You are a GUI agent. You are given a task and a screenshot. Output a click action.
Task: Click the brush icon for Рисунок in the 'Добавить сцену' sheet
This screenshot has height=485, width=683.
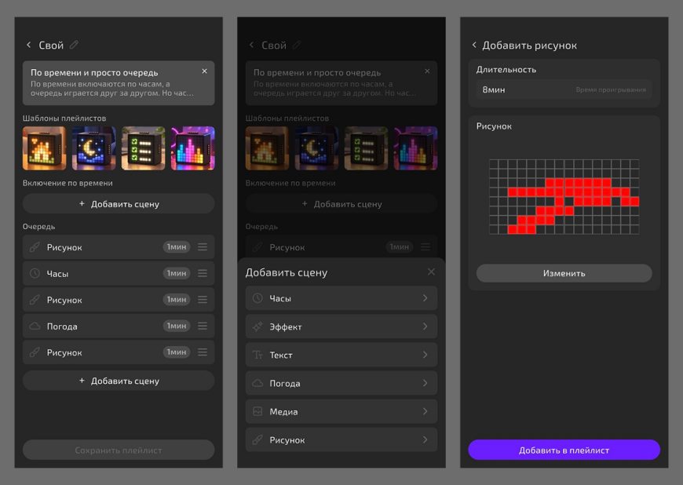coord(257,439)
